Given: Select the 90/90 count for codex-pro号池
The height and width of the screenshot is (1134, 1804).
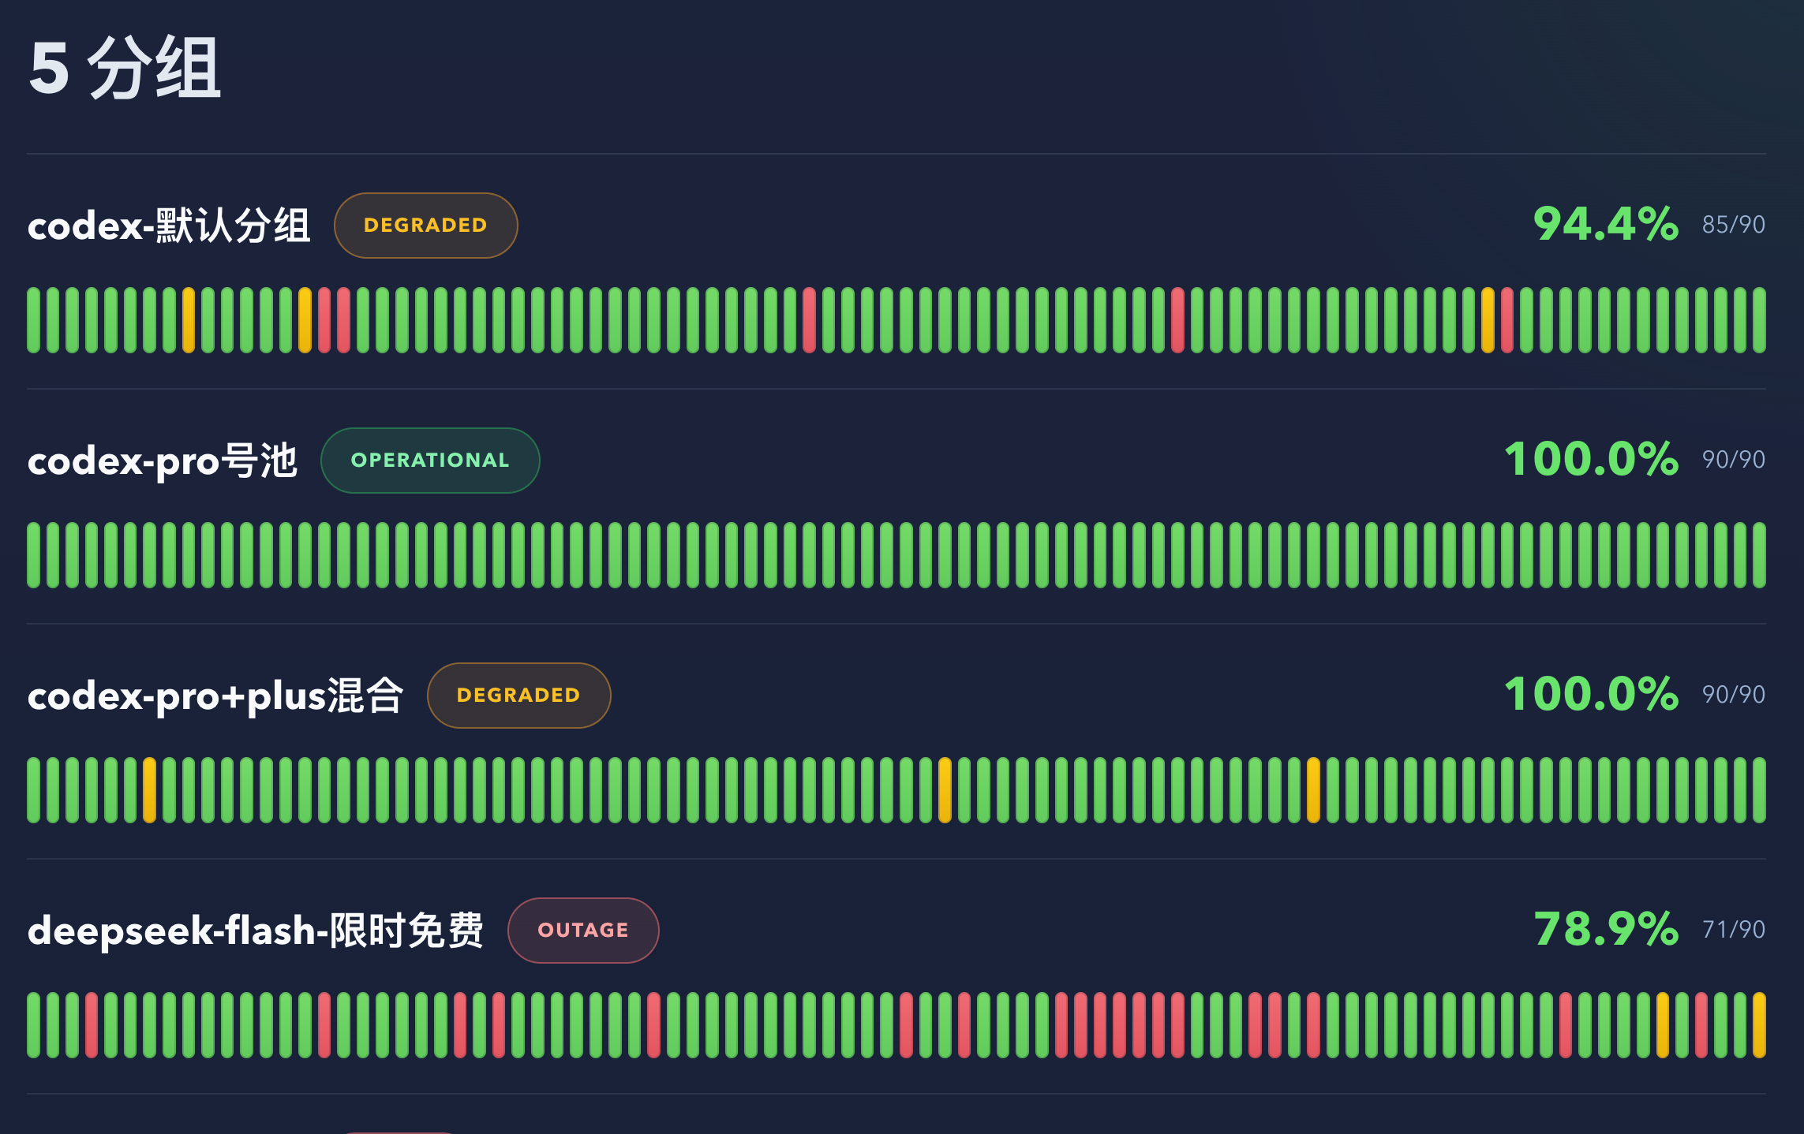Looking at the screenshot, I should click(1734, 460).
